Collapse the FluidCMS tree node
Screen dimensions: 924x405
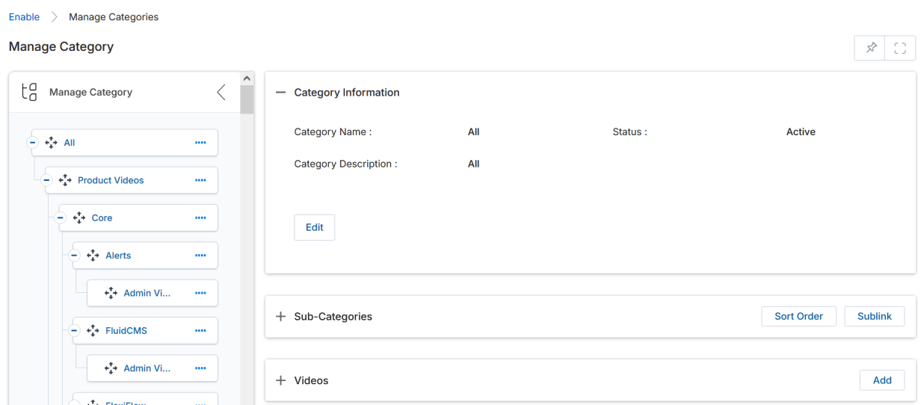74,331
